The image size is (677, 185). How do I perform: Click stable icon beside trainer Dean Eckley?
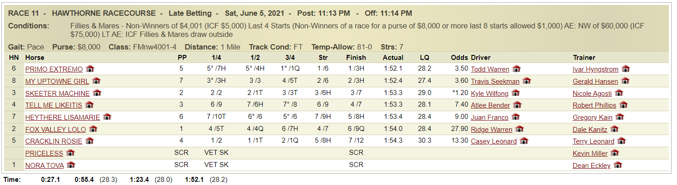pos(618,165)
